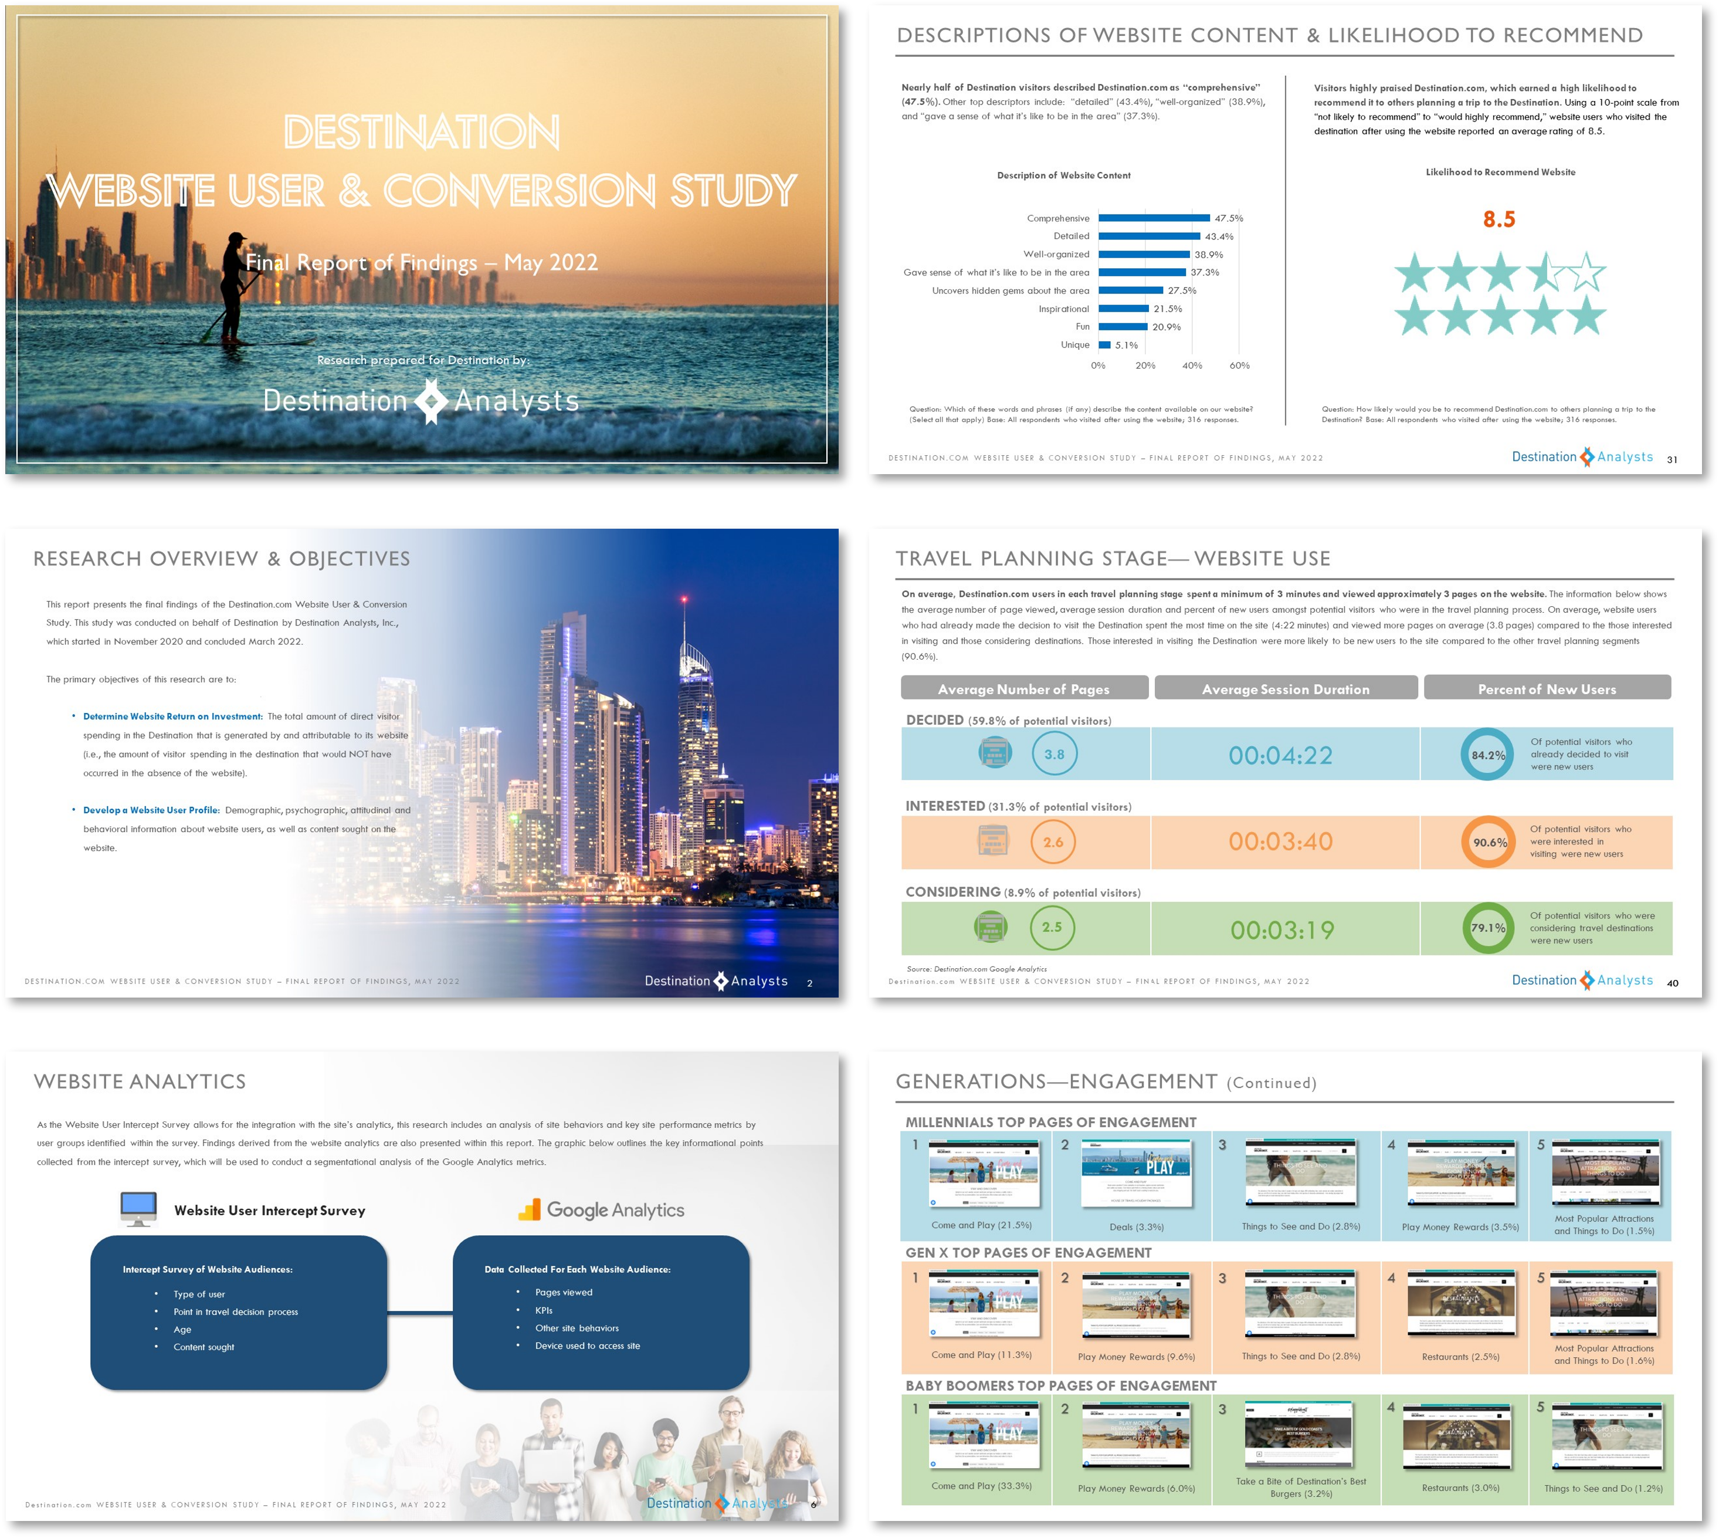Click the 00:03:19 session duration
This screenshot has width=1719, height=1538.
(x=1282, y=929)
